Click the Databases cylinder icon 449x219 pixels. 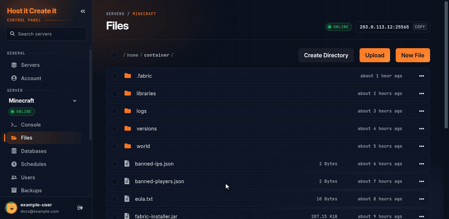point(14,151)
